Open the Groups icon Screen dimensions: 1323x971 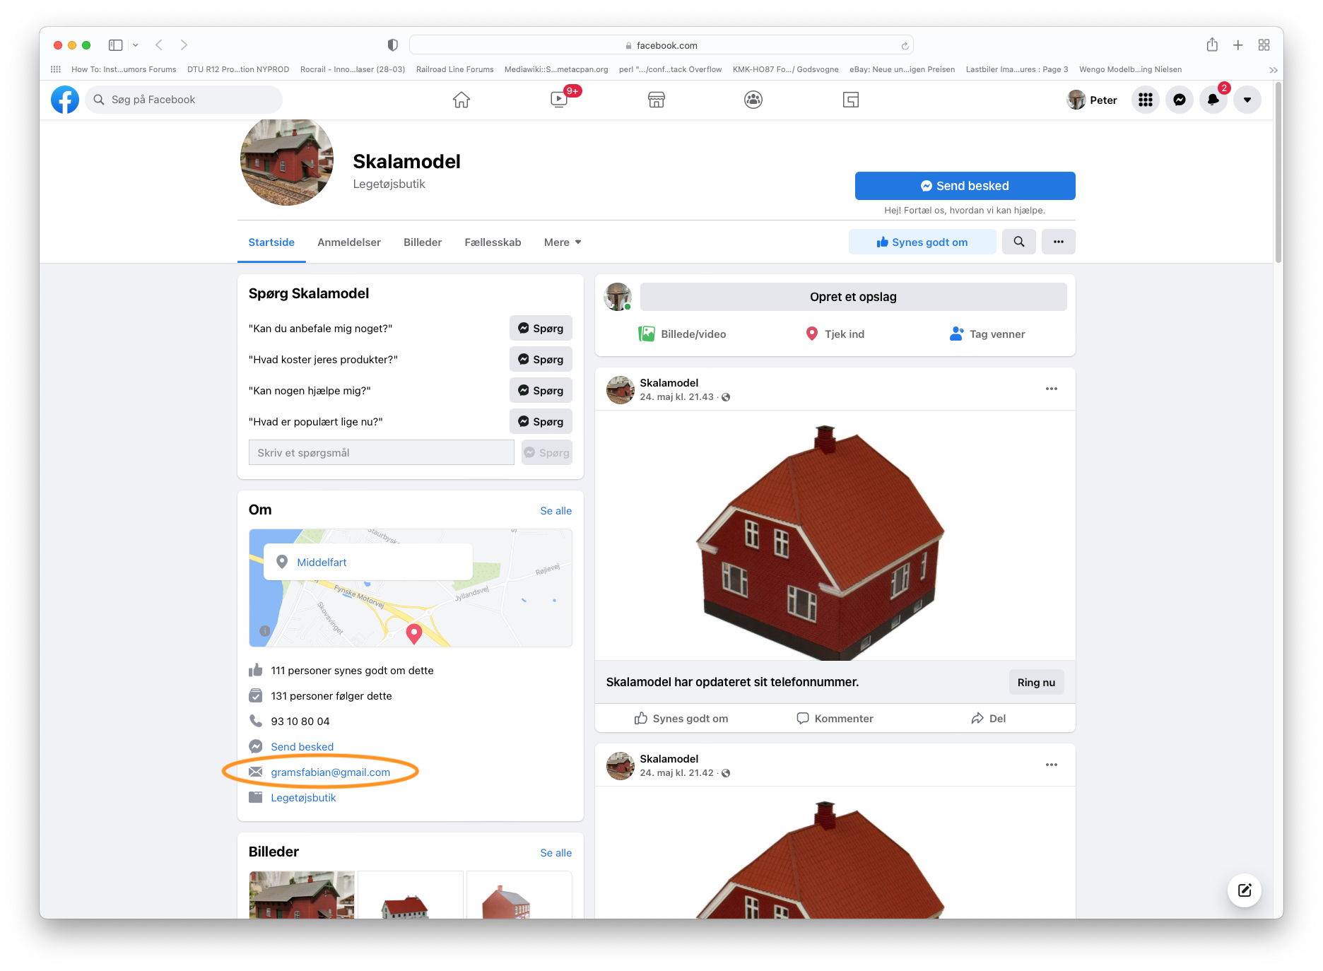[753, 100]
